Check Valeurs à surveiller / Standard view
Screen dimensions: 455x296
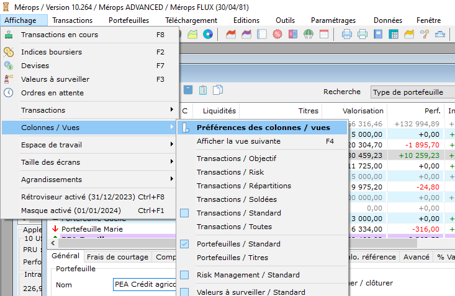263,292
